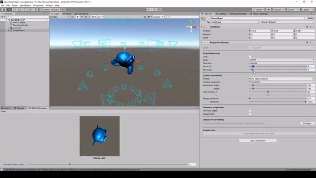Toggle the Static checkbox
316x178 pixels.
pyautogui.click(x=306, y=18)
